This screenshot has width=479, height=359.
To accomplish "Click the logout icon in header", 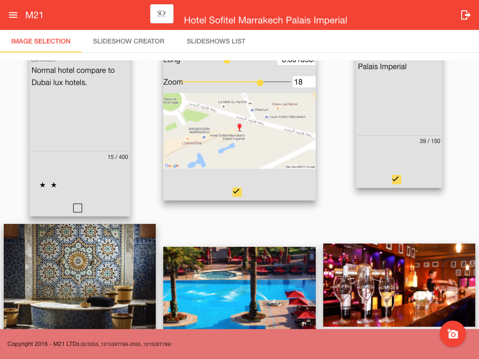I will (465, 15).
